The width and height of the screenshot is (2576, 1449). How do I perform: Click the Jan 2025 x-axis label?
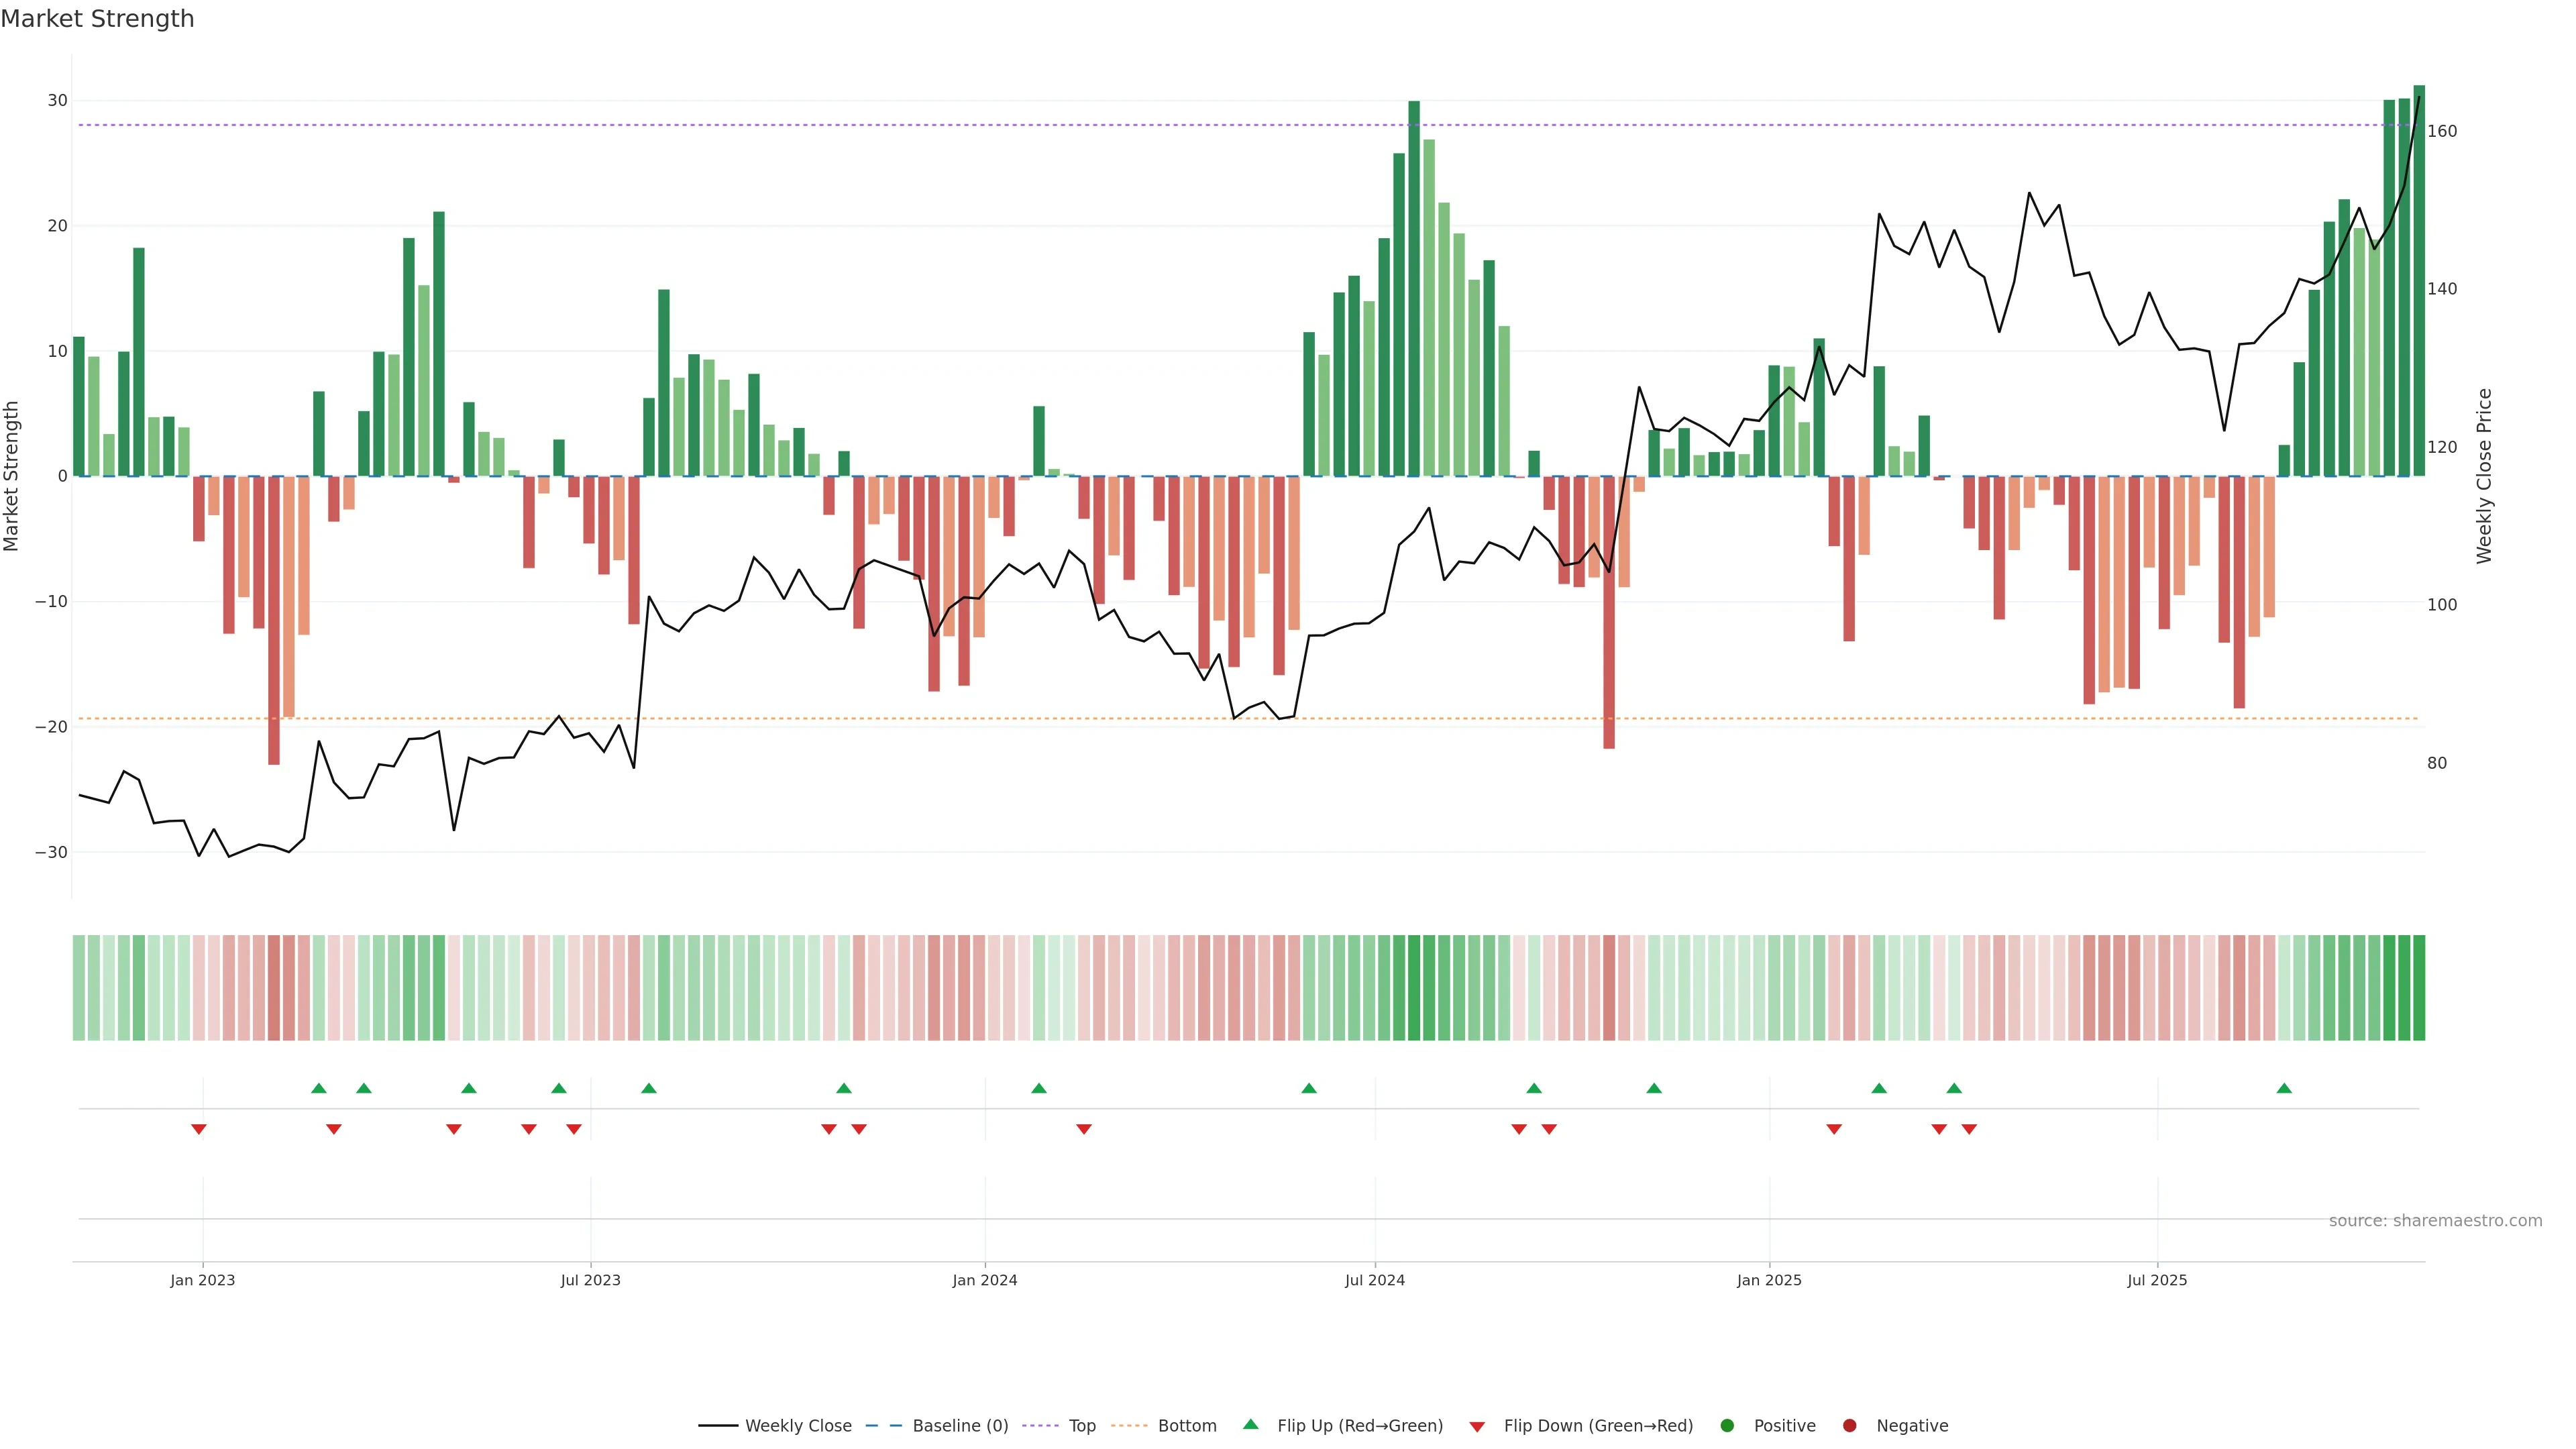pos(1769,1280)
